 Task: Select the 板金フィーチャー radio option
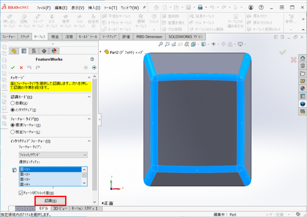click(x=12, y=132)
